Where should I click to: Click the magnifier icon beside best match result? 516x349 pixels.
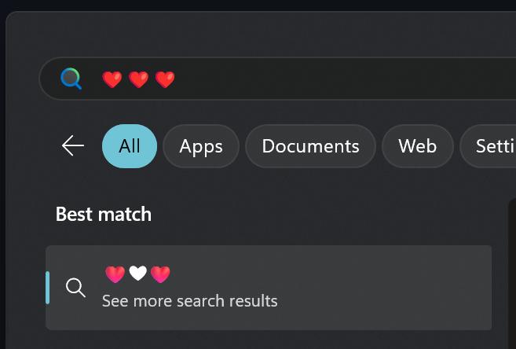[75, 288]
